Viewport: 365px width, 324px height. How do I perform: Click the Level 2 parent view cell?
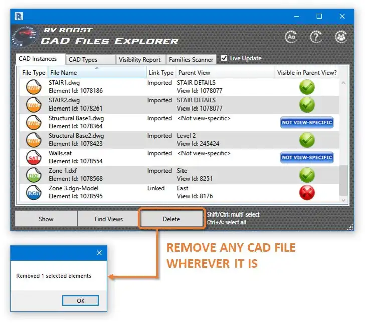186,136
